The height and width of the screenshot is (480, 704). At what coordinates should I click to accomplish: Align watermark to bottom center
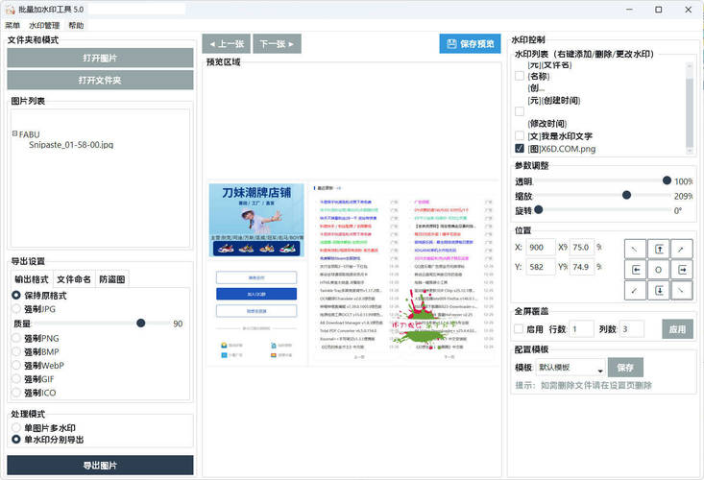(659, 290)
